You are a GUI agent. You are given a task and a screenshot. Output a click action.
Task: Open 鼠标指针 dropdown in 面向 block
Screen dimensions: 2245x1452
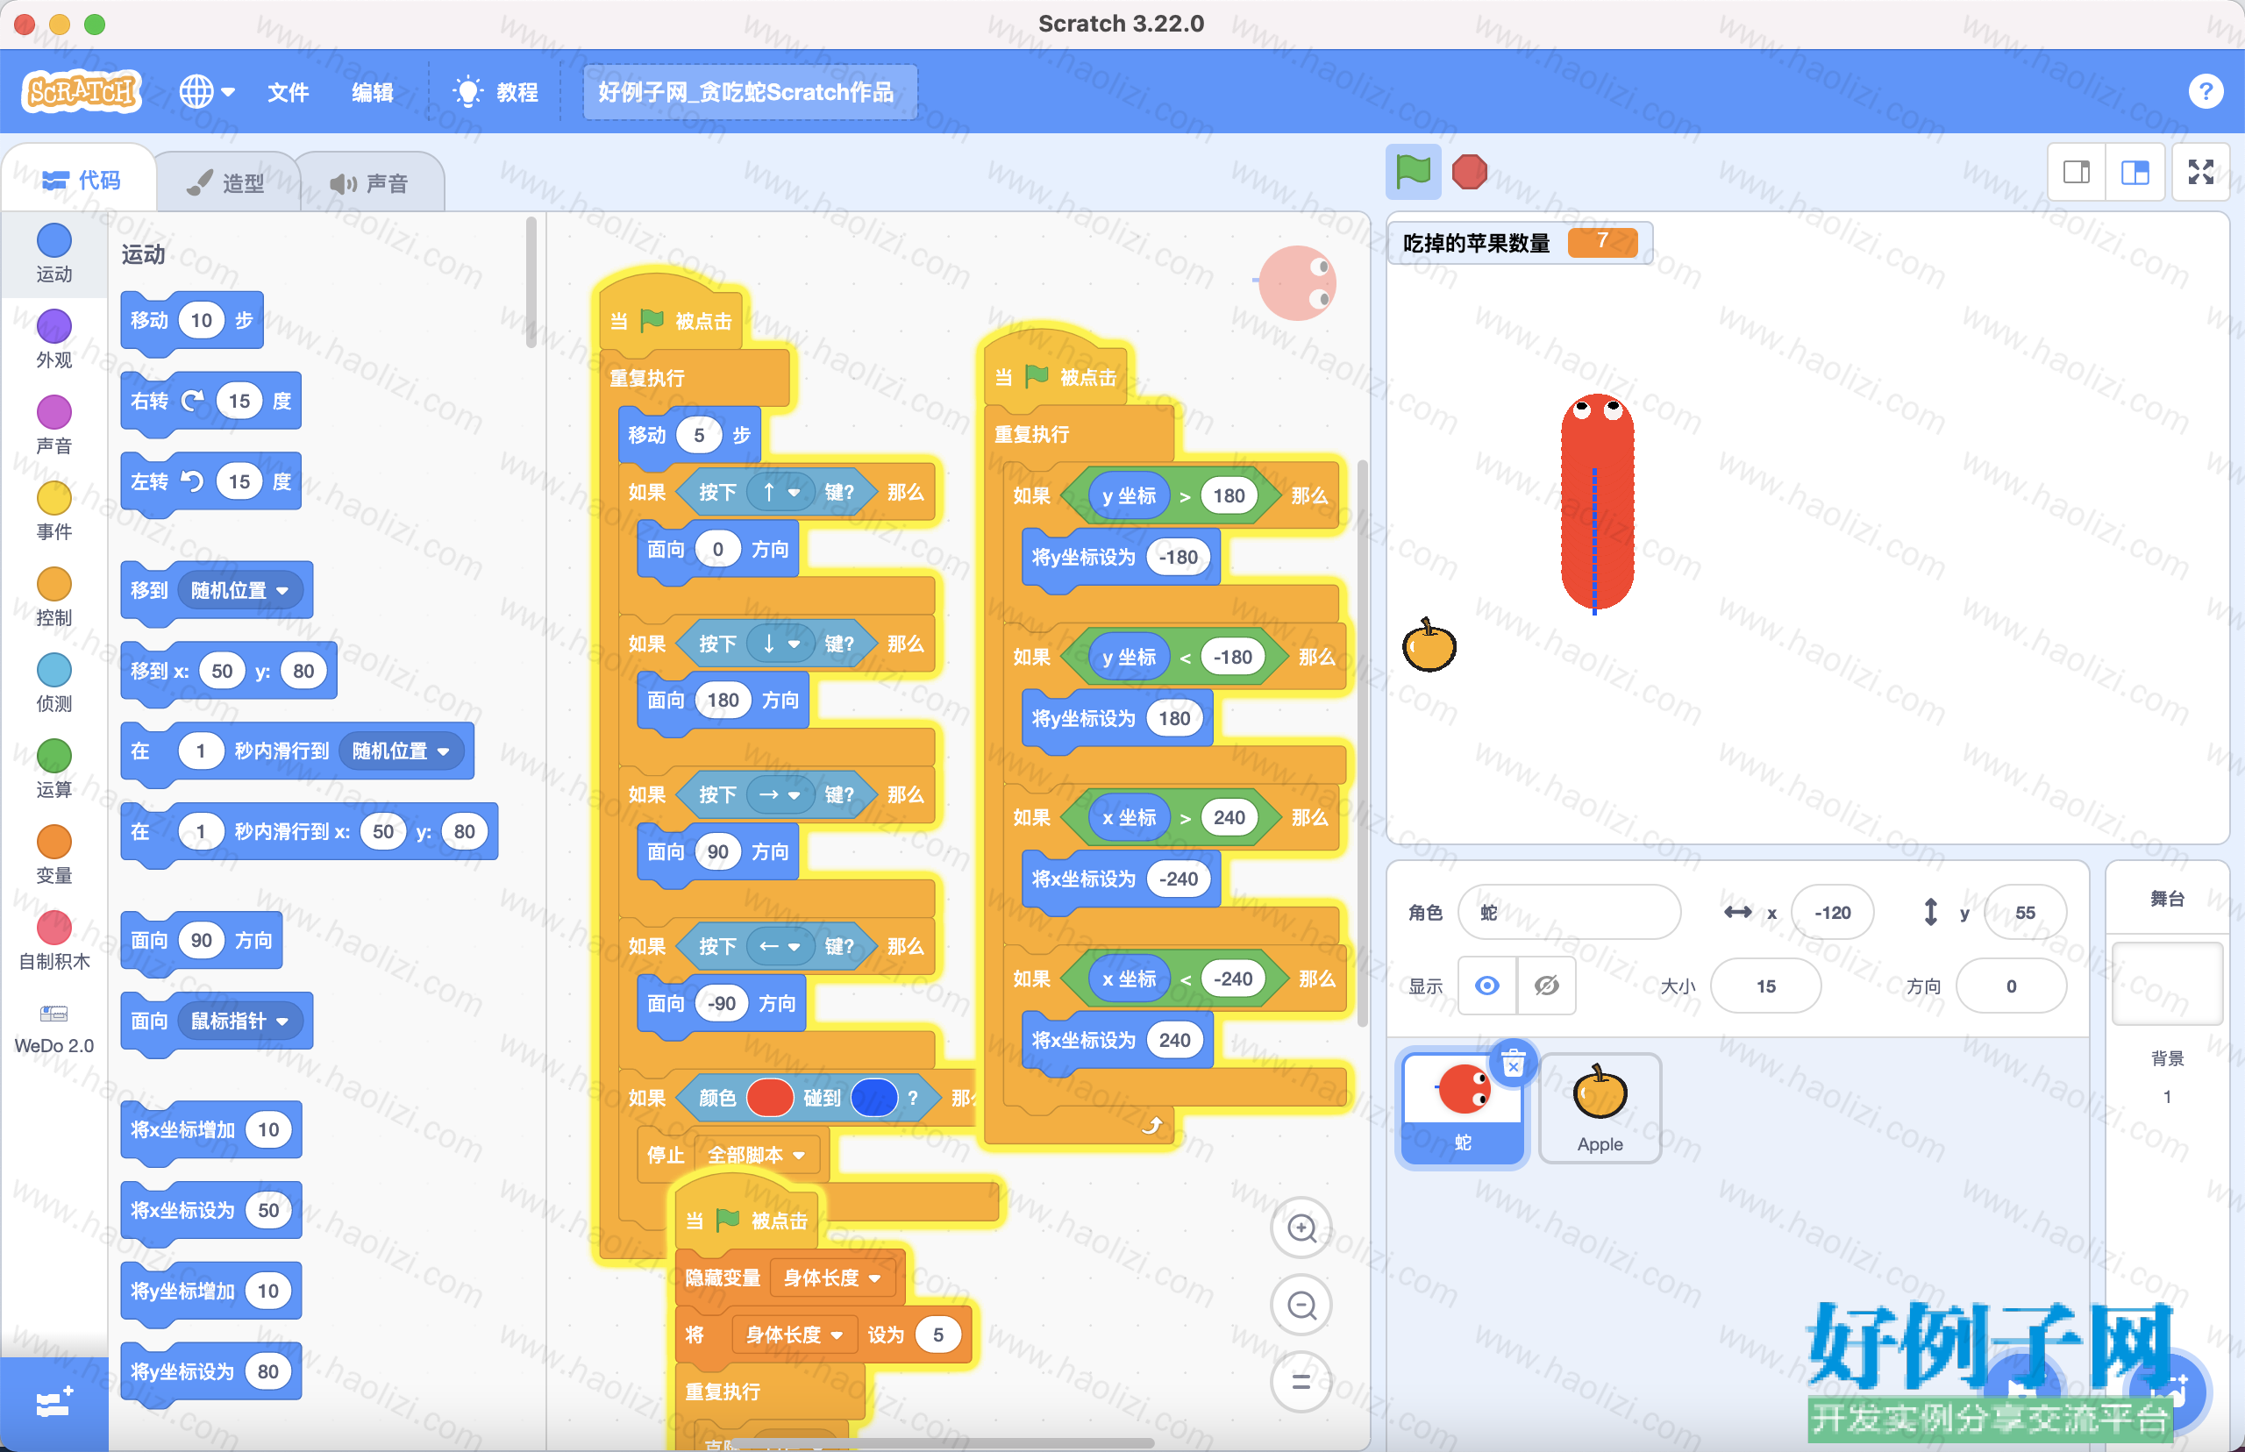click(239, 1021)
